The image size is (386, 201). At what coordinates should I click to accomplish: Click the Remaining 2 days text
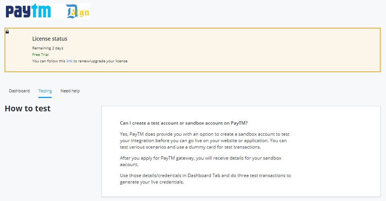(48, 48)
